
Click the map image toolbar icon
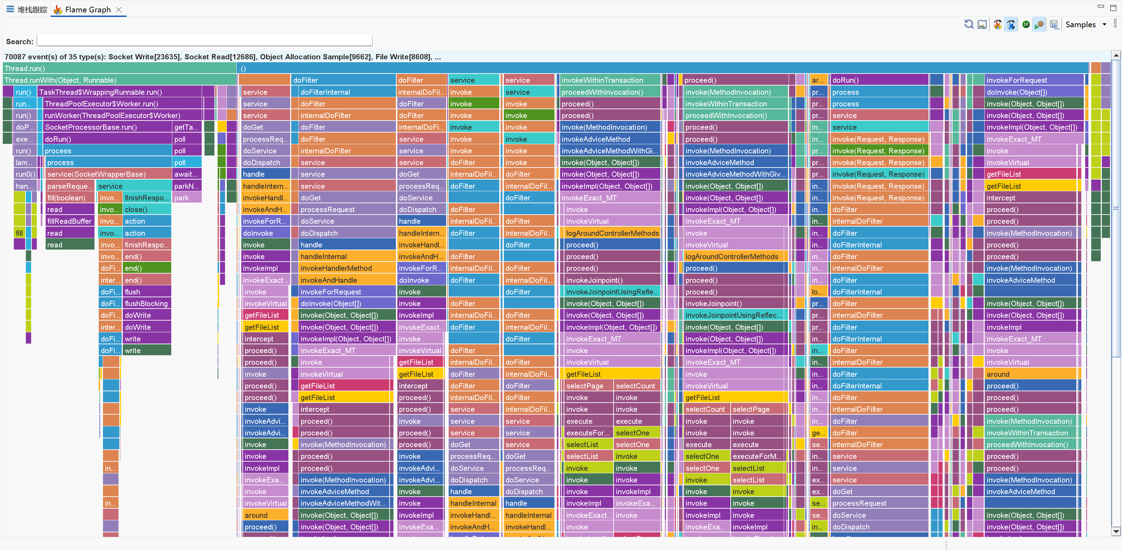tap(982, 24)
